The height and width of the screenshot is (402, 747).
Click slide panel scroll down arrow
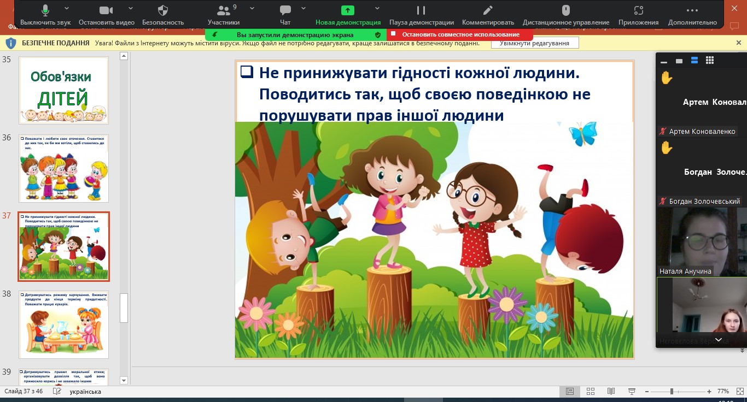[x=124, y=380]
